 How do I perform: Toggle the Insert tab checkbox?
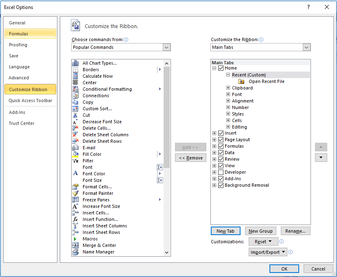[x=221, y=133]
